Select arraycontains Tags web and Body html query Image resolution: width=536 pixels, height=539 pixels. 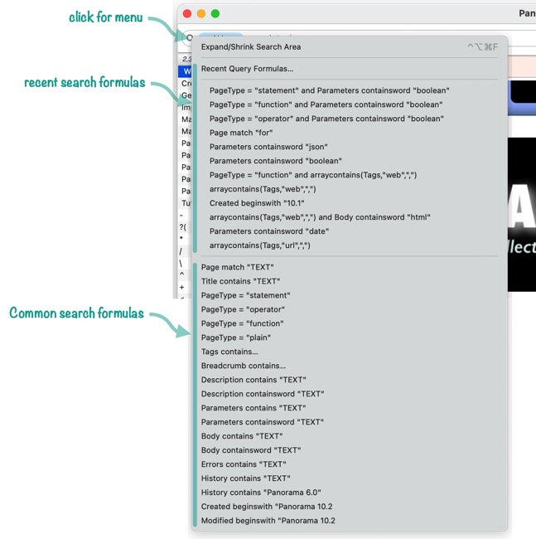(350, 217)
